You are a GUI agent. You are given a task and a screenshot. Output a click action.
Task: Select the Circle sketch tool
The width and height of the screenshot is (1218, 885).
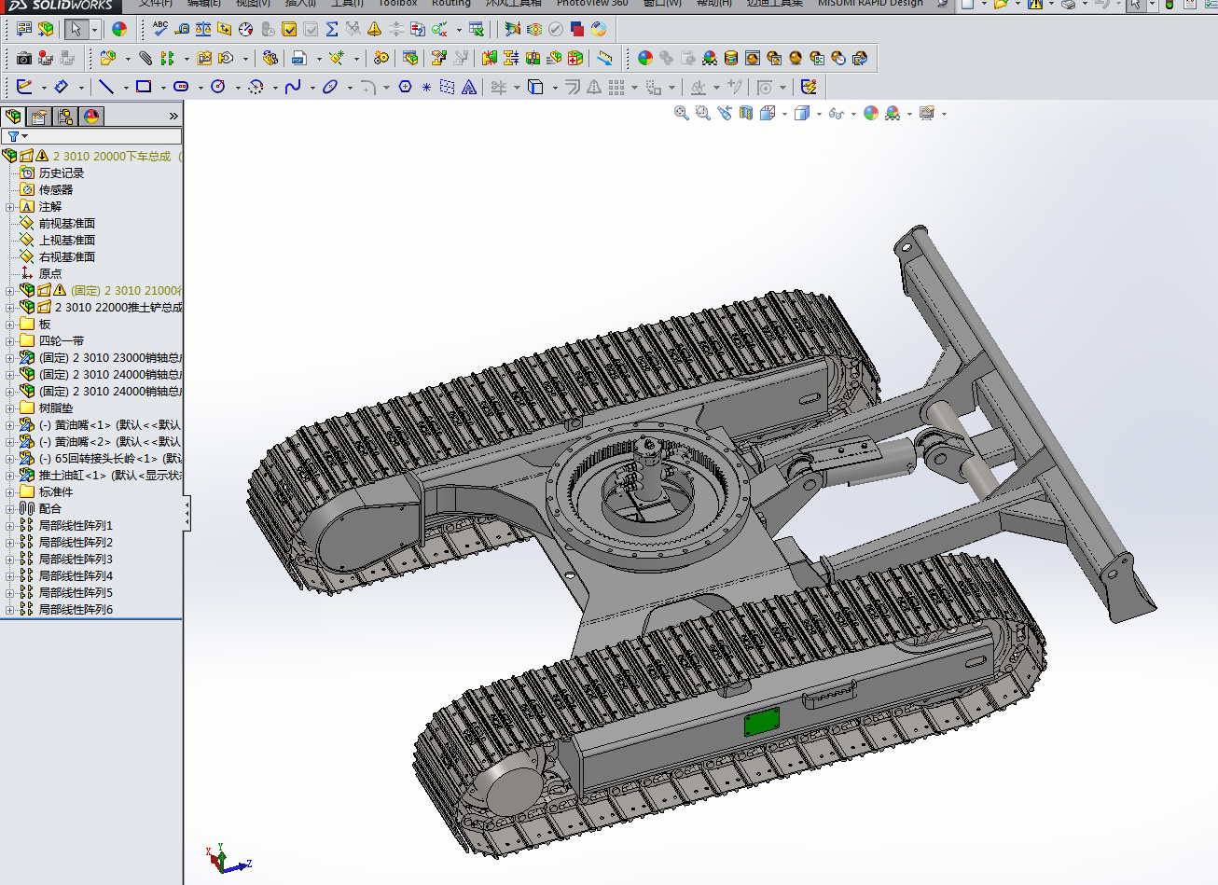coord(217,87)
